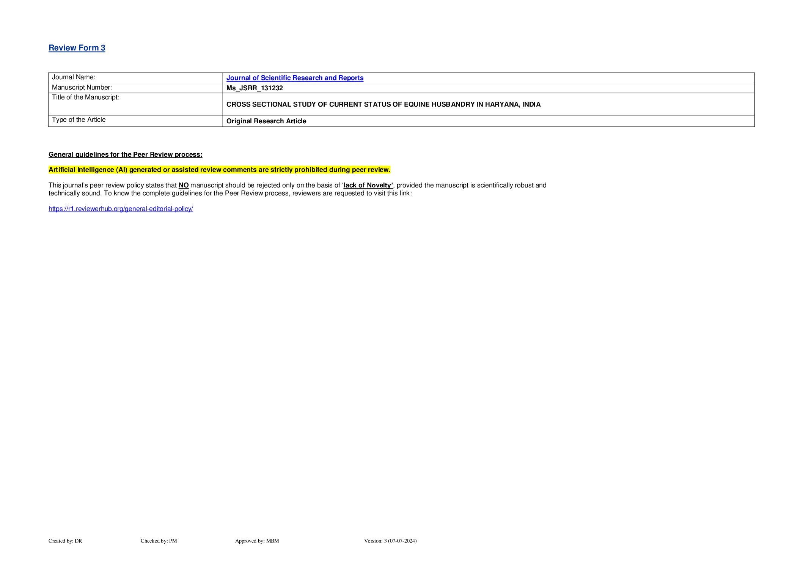
Task: Click the manuscript number Ms_JSRR_131232
Action: click(x=255, y=88)
